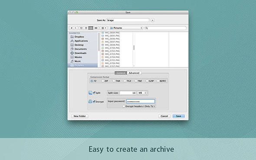
Task: Click the Save button
Action: [x=178, y=116]
